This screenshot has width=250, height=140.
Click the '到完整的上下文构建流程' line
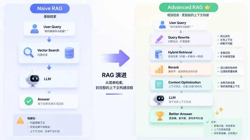114,88
